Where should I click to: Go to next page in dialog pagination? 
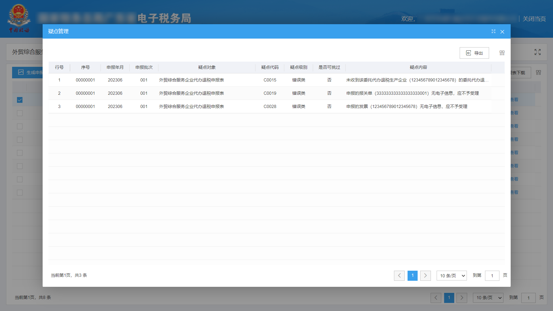pos(425,276)
